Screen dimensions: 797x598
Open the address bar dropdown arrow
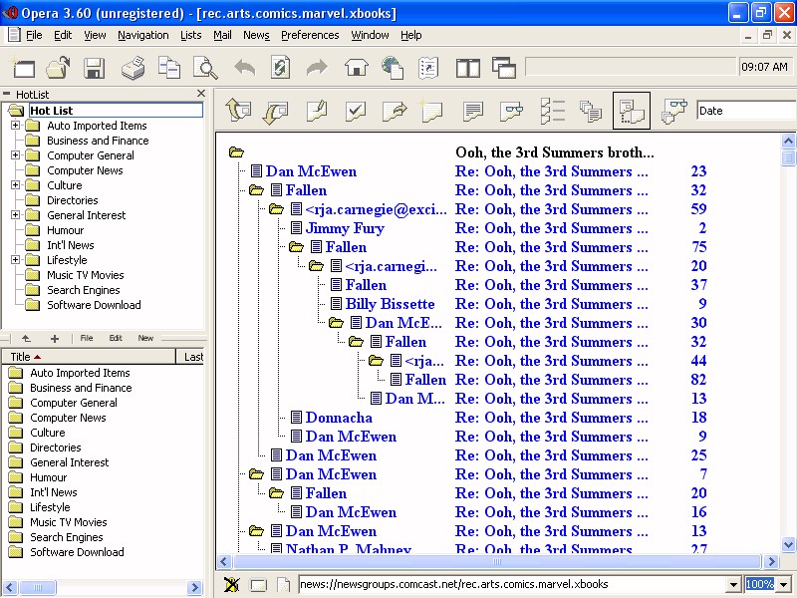[733, 585]
